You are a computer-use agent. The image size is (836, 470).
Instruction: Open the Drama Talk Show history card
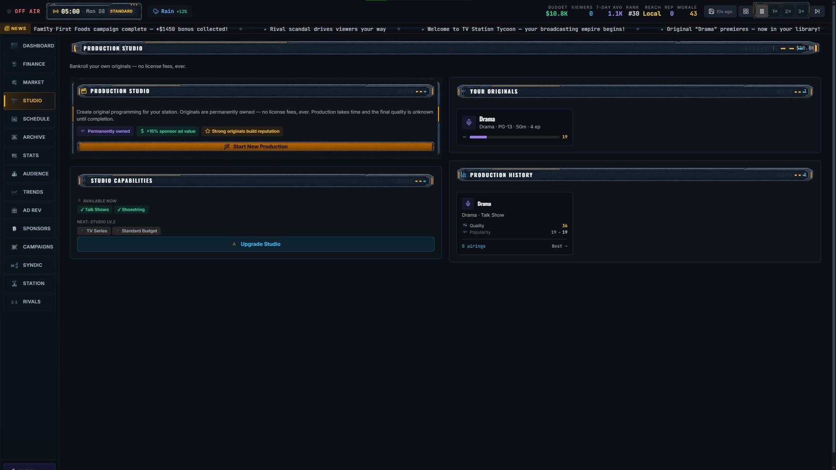514,223
